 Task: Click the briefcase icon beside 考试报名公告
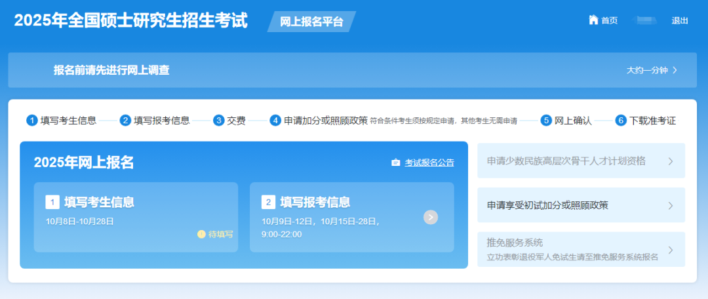(x=395, y=163)
